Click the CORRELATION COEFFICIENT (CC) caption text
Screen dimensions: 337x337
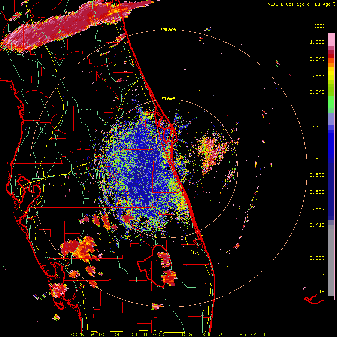pos(118,334)
